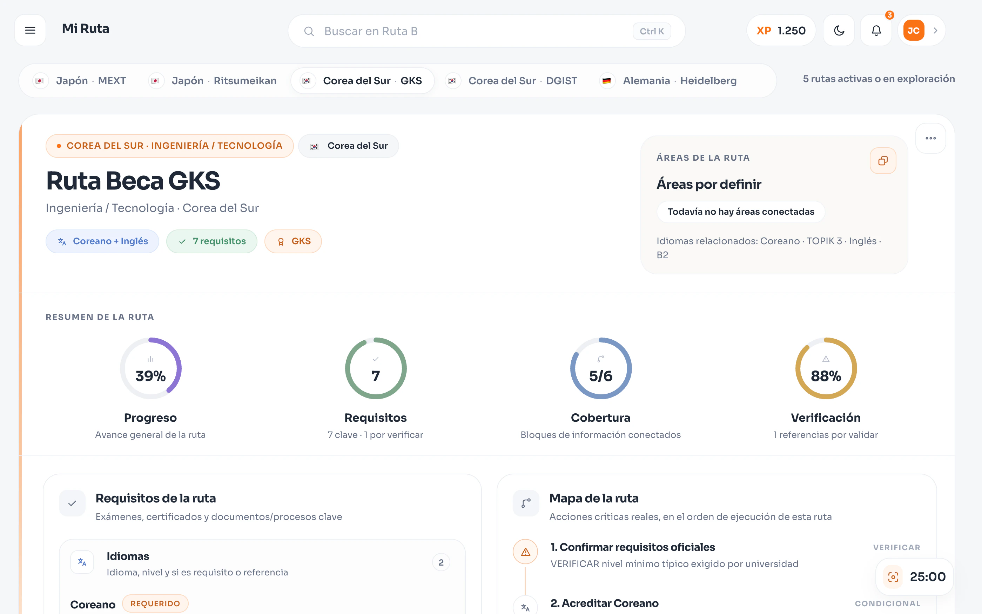
Task: Open JC user avatar
Action: tap(913, 31)
